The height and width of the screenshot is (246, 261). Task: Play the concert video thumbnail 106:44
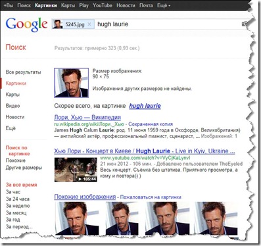pos(76,170)
